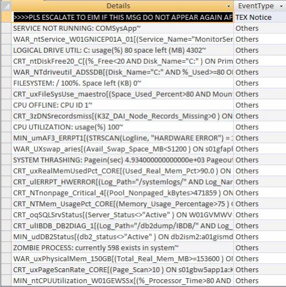Select the CRT_uxPageScanRate_CORE cell
Screen dimensions: 286x287
[x=123, y=270]
